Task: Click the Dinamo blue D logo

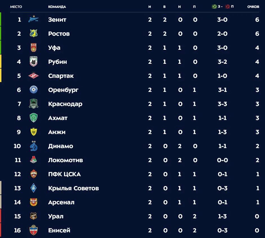Action: 33,146
